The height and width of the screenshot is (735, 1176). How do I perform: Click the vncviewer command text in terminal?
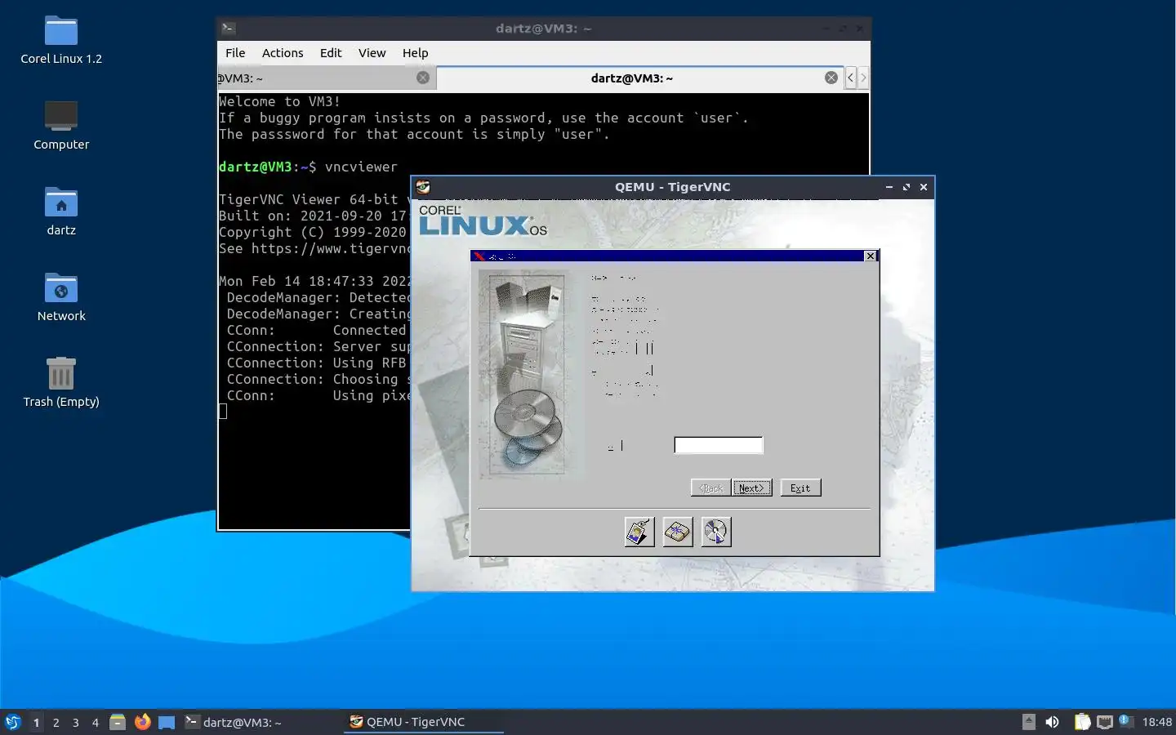coord(361,167)
